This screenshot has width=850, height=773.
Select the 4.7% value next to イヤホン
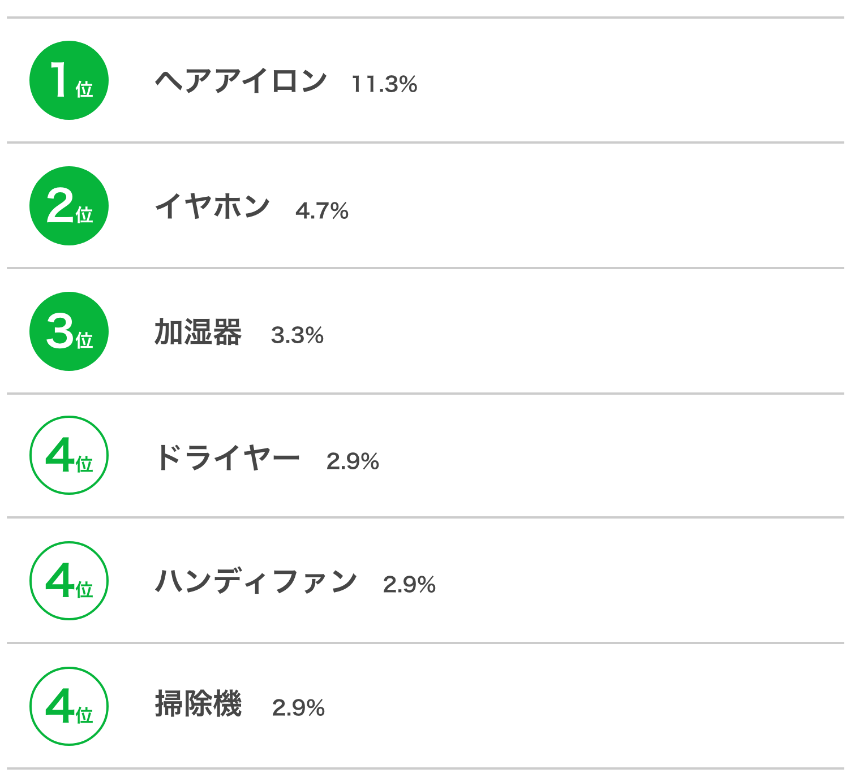coord(321,211)
